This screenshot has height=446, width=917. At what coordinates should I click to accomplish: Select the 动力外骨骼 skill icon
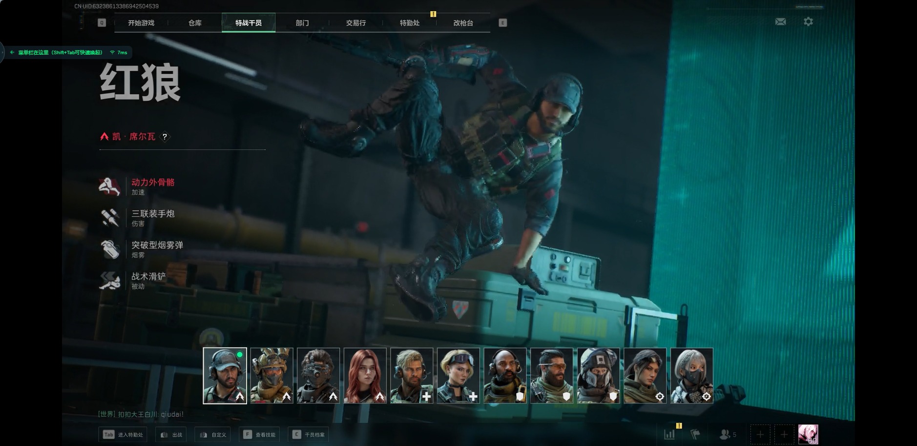[x=109, y=186]
